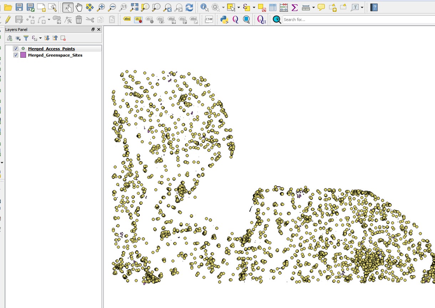
Task: Open the layout manager icon
Action: (52, 7)
